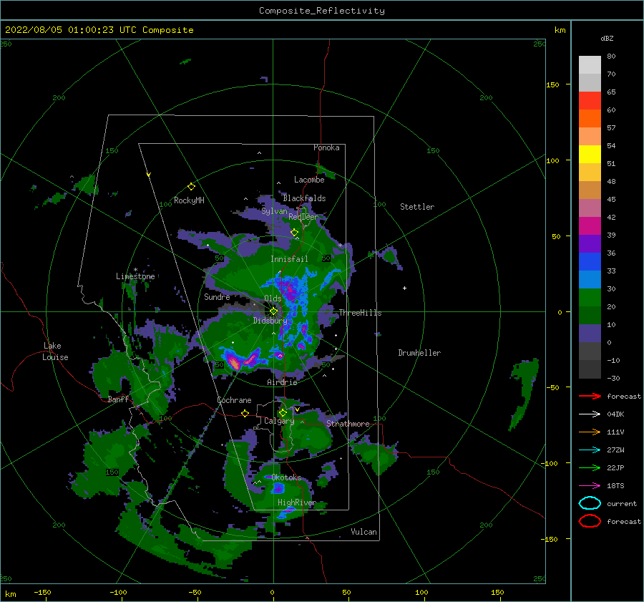Click the red forecast ellipse icon
This screenshot has width=644, height=602.
pyautogui.click(x=590, y=521)
